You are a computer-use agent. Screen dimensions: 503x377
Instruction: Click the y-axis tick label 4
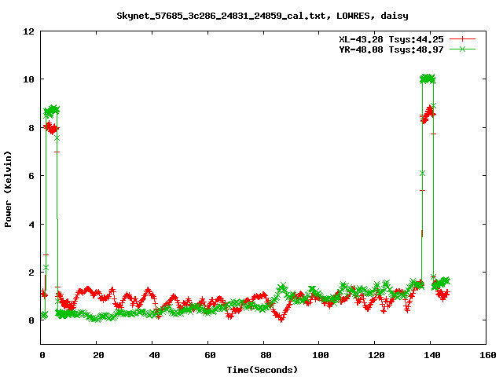[31, 225]
